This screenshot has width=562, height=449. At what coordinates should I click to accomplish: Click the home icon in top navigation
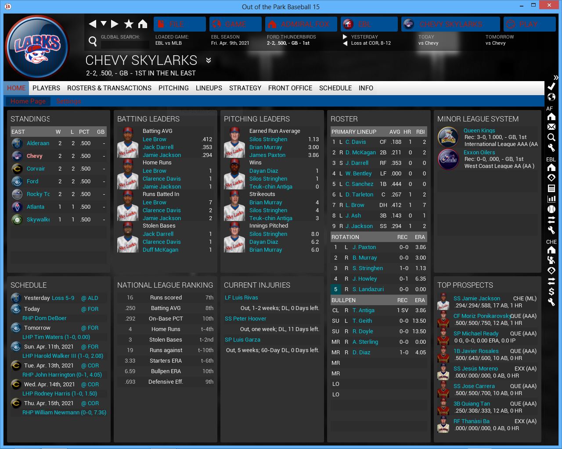pos(143,24)
